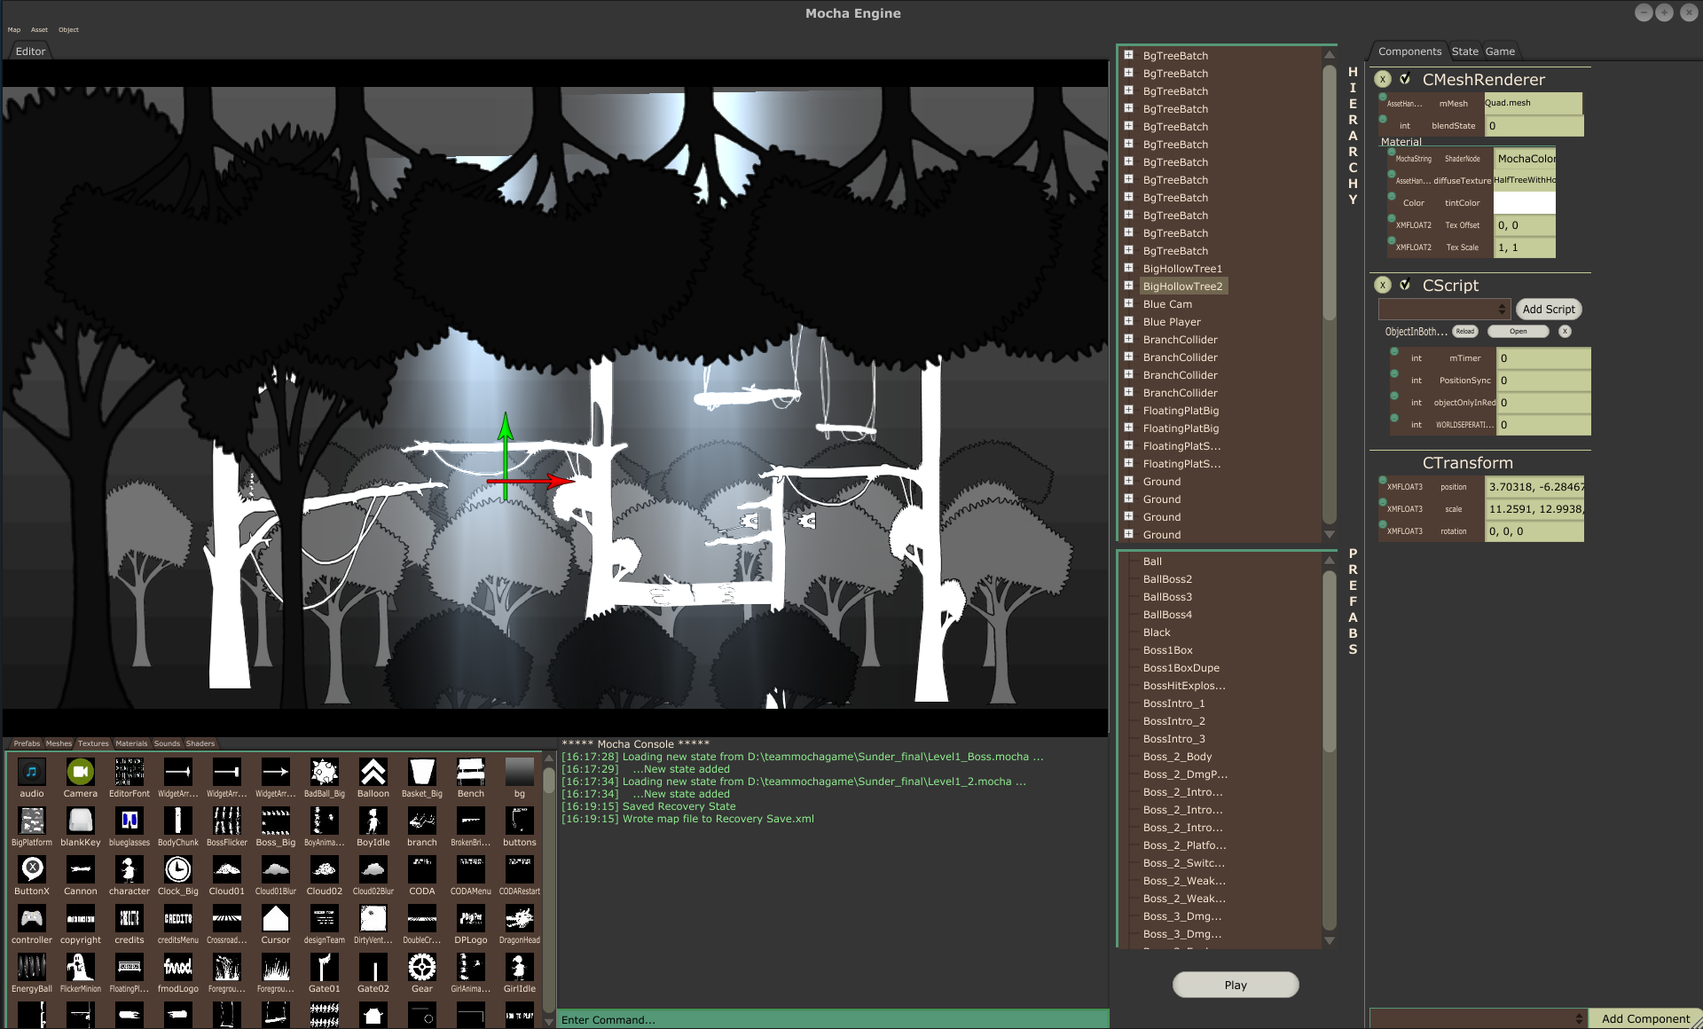Toggle green dot beside mMesh property
1703x1029 pixels.
pyautogui.click(x=1383, y=97)
